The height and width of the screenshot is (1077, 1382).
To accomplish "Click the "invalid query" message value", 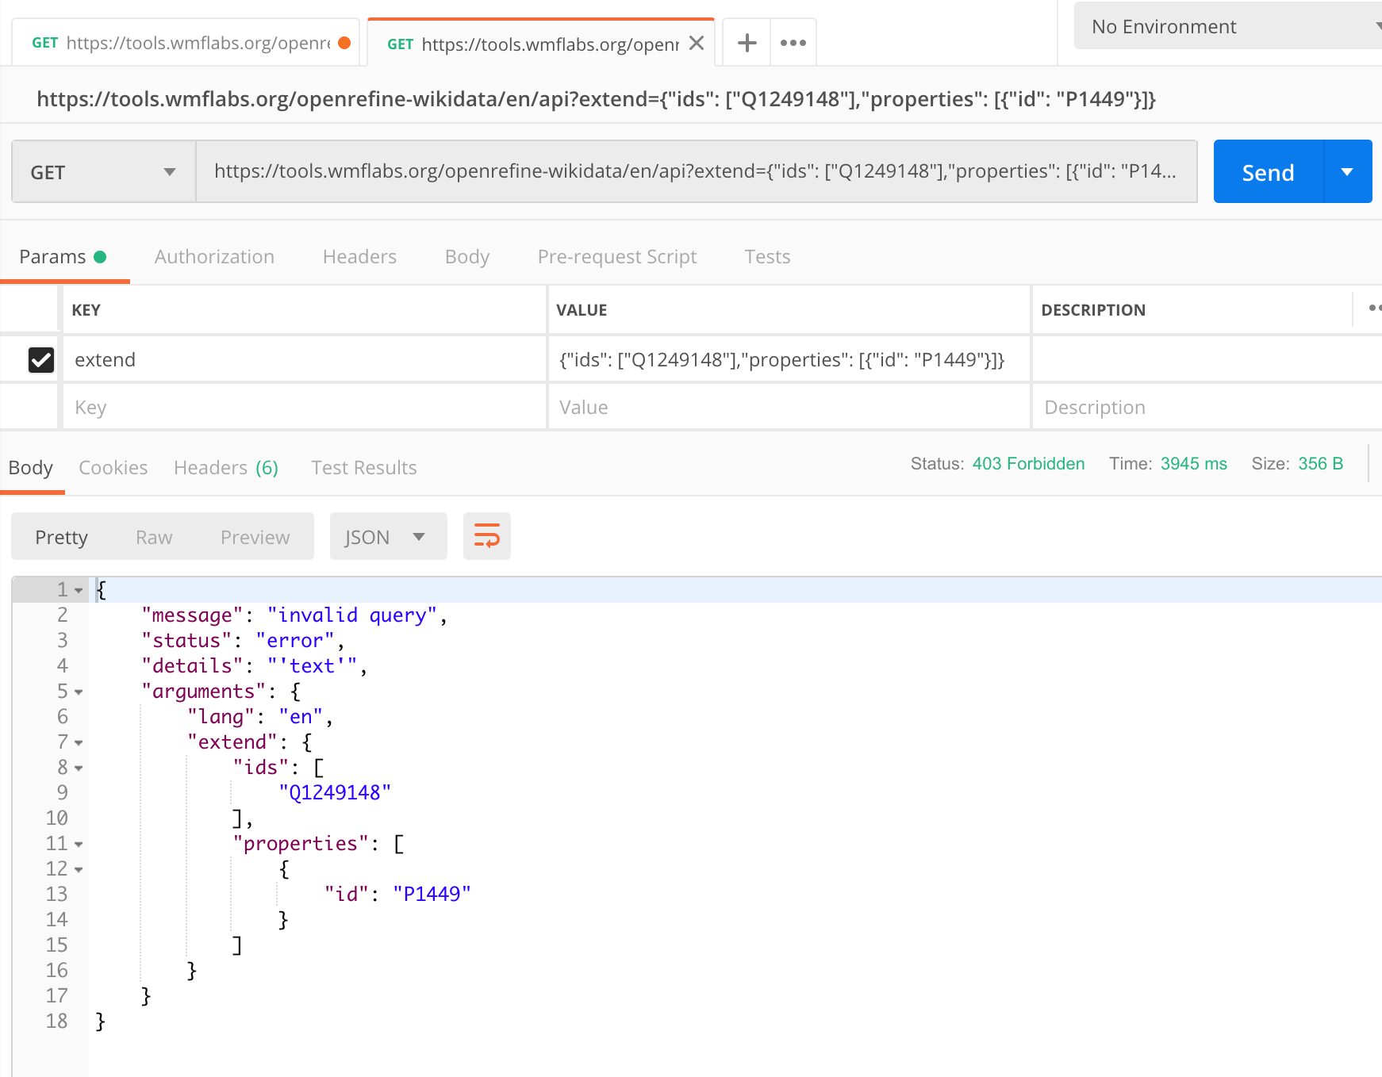I will point(352,615).
